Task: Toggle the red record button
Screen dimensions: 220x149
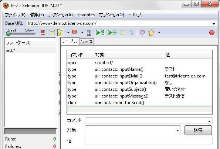Action: (x=212, y=33)
